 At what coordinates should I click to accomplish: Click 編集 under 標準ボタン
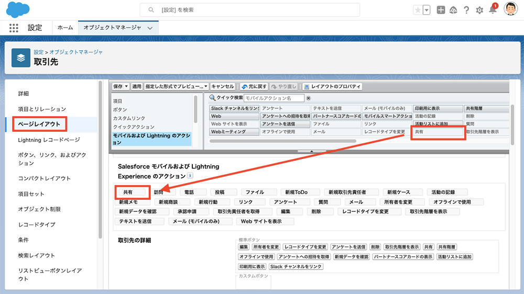pyautogui.click(x=244, y=247)
